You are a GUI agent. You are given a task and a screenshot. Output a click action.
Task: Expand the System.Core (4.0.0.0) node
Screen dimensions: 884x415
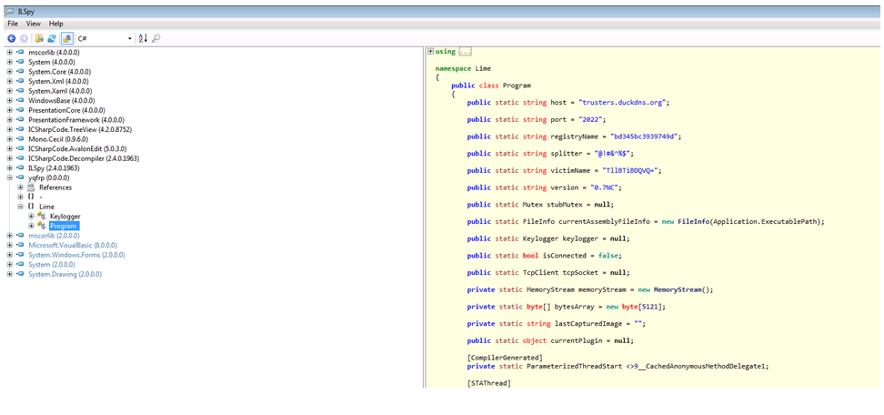point(10,72)
